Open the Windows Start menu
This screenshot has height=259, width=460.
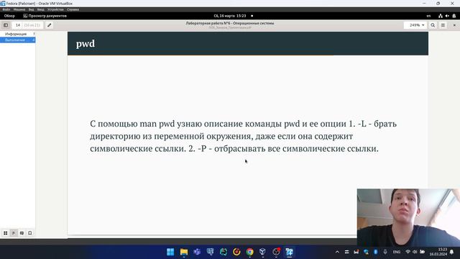pyautogui.click(x=170, y=252)
